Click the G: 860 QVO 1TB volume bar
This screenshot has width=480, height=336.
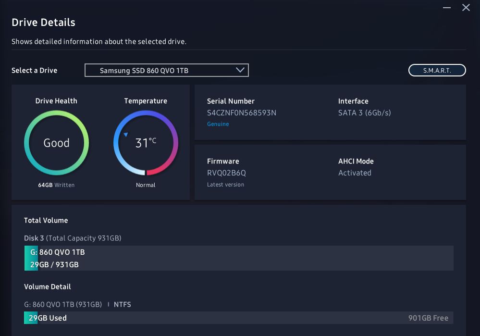pos(239,258)
